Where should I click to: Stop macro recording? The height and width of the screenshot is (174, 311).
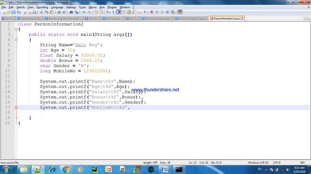(157, 12)
